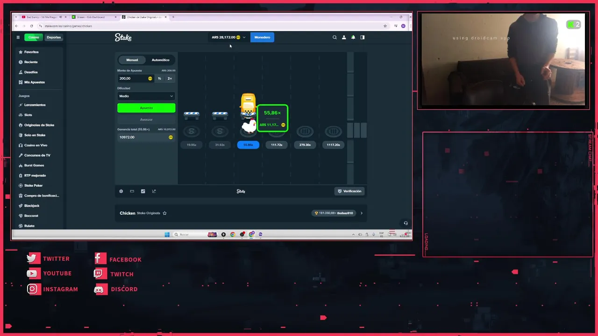Click the 279.30x multiplier tile
This screenshot has width=598, height=336.
pos(305,145)
